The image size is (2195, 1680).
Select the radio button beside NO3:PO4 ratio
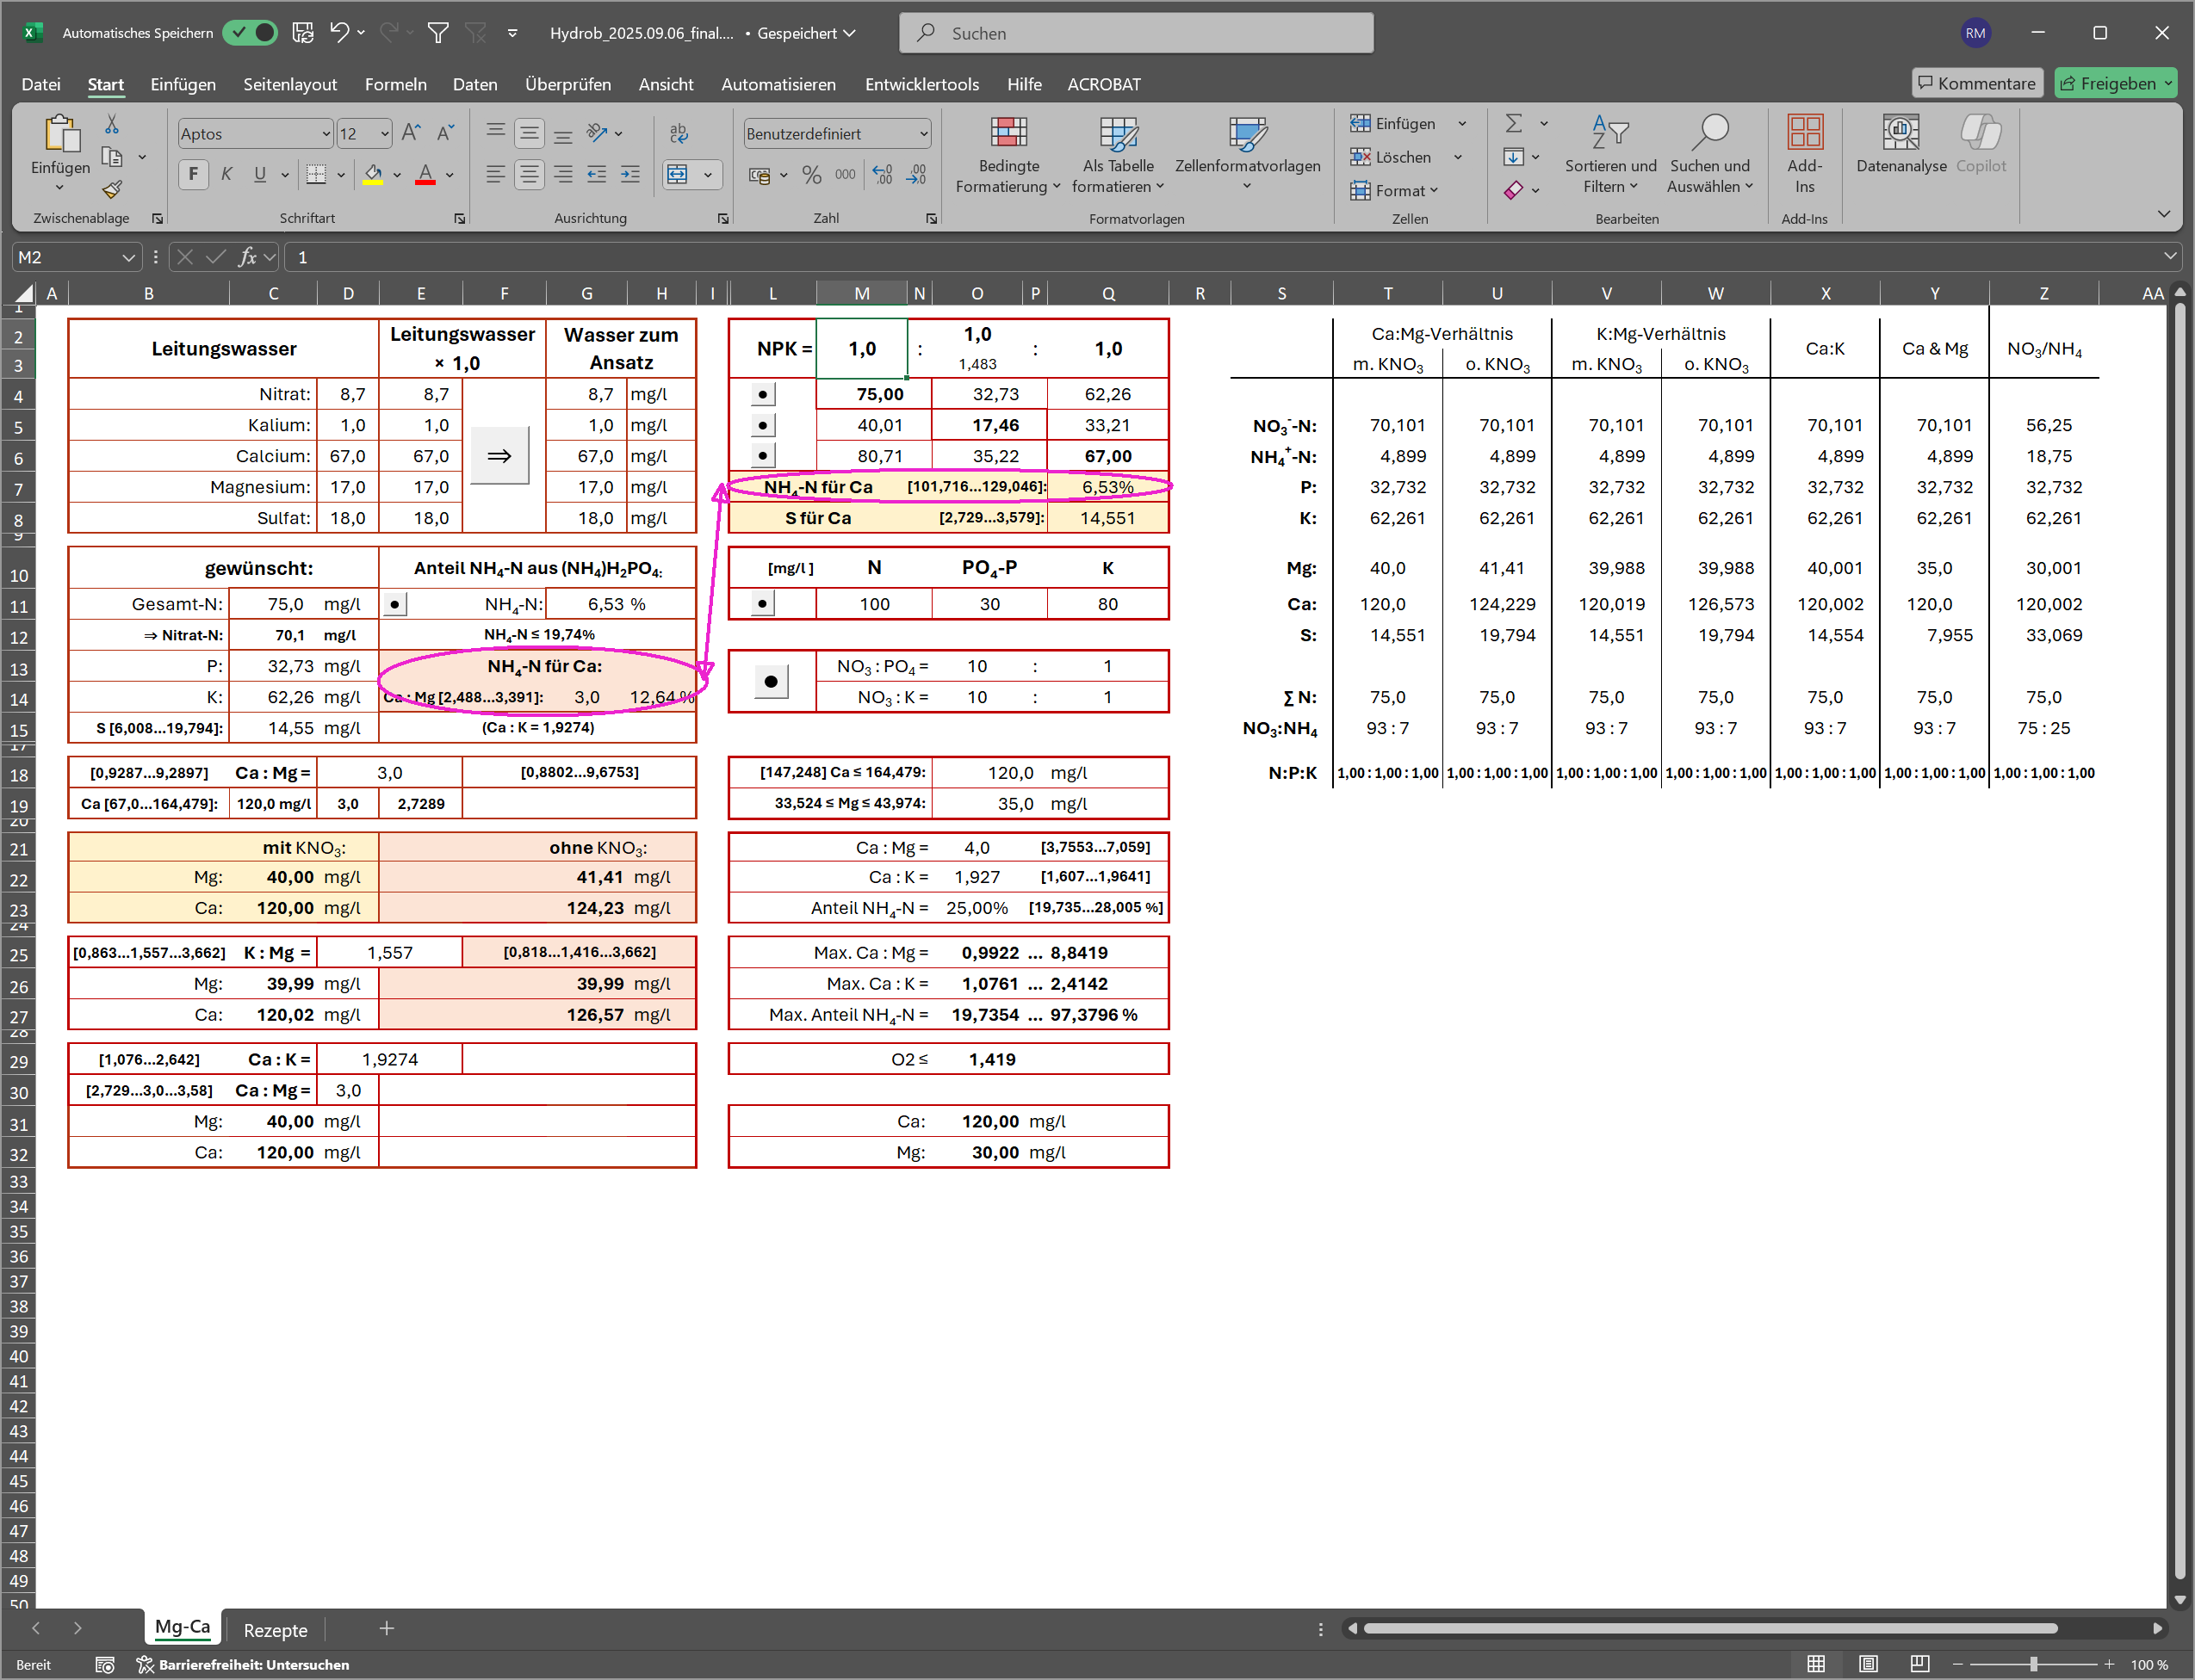coord(771,682)
